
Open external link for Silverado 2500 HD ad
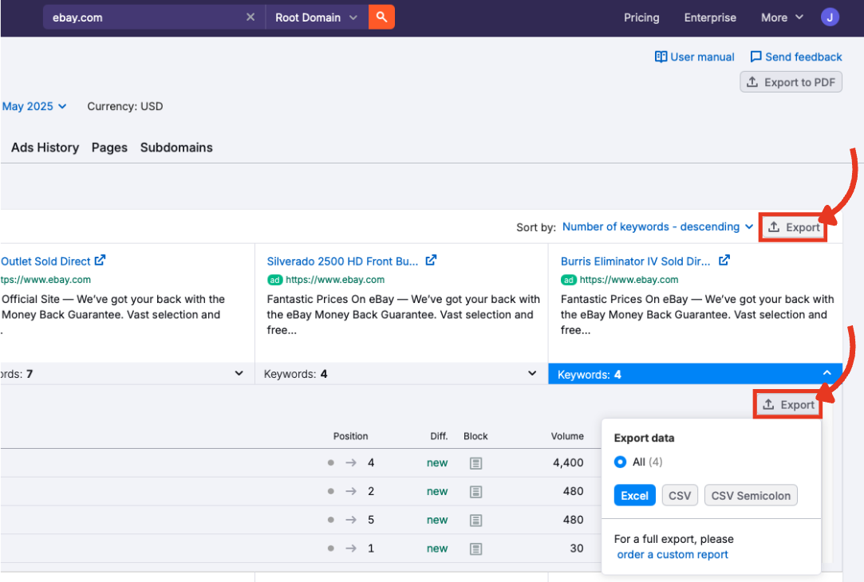click(x=431, y=261)
